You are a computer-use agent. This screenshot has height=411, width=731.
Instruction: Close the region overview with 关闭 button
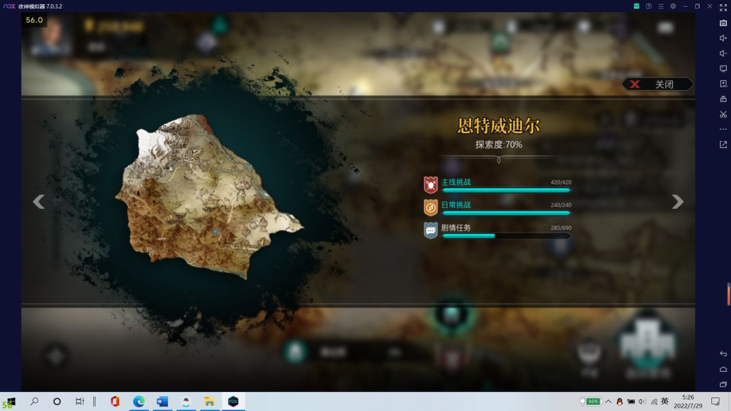coord(657,84)
